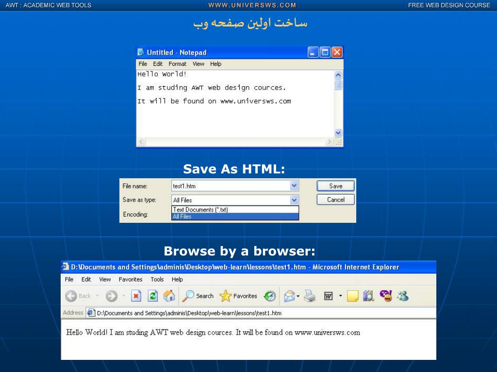Open the Format menu in Notepad
This screenshot has height=372, width=497.
178,64
